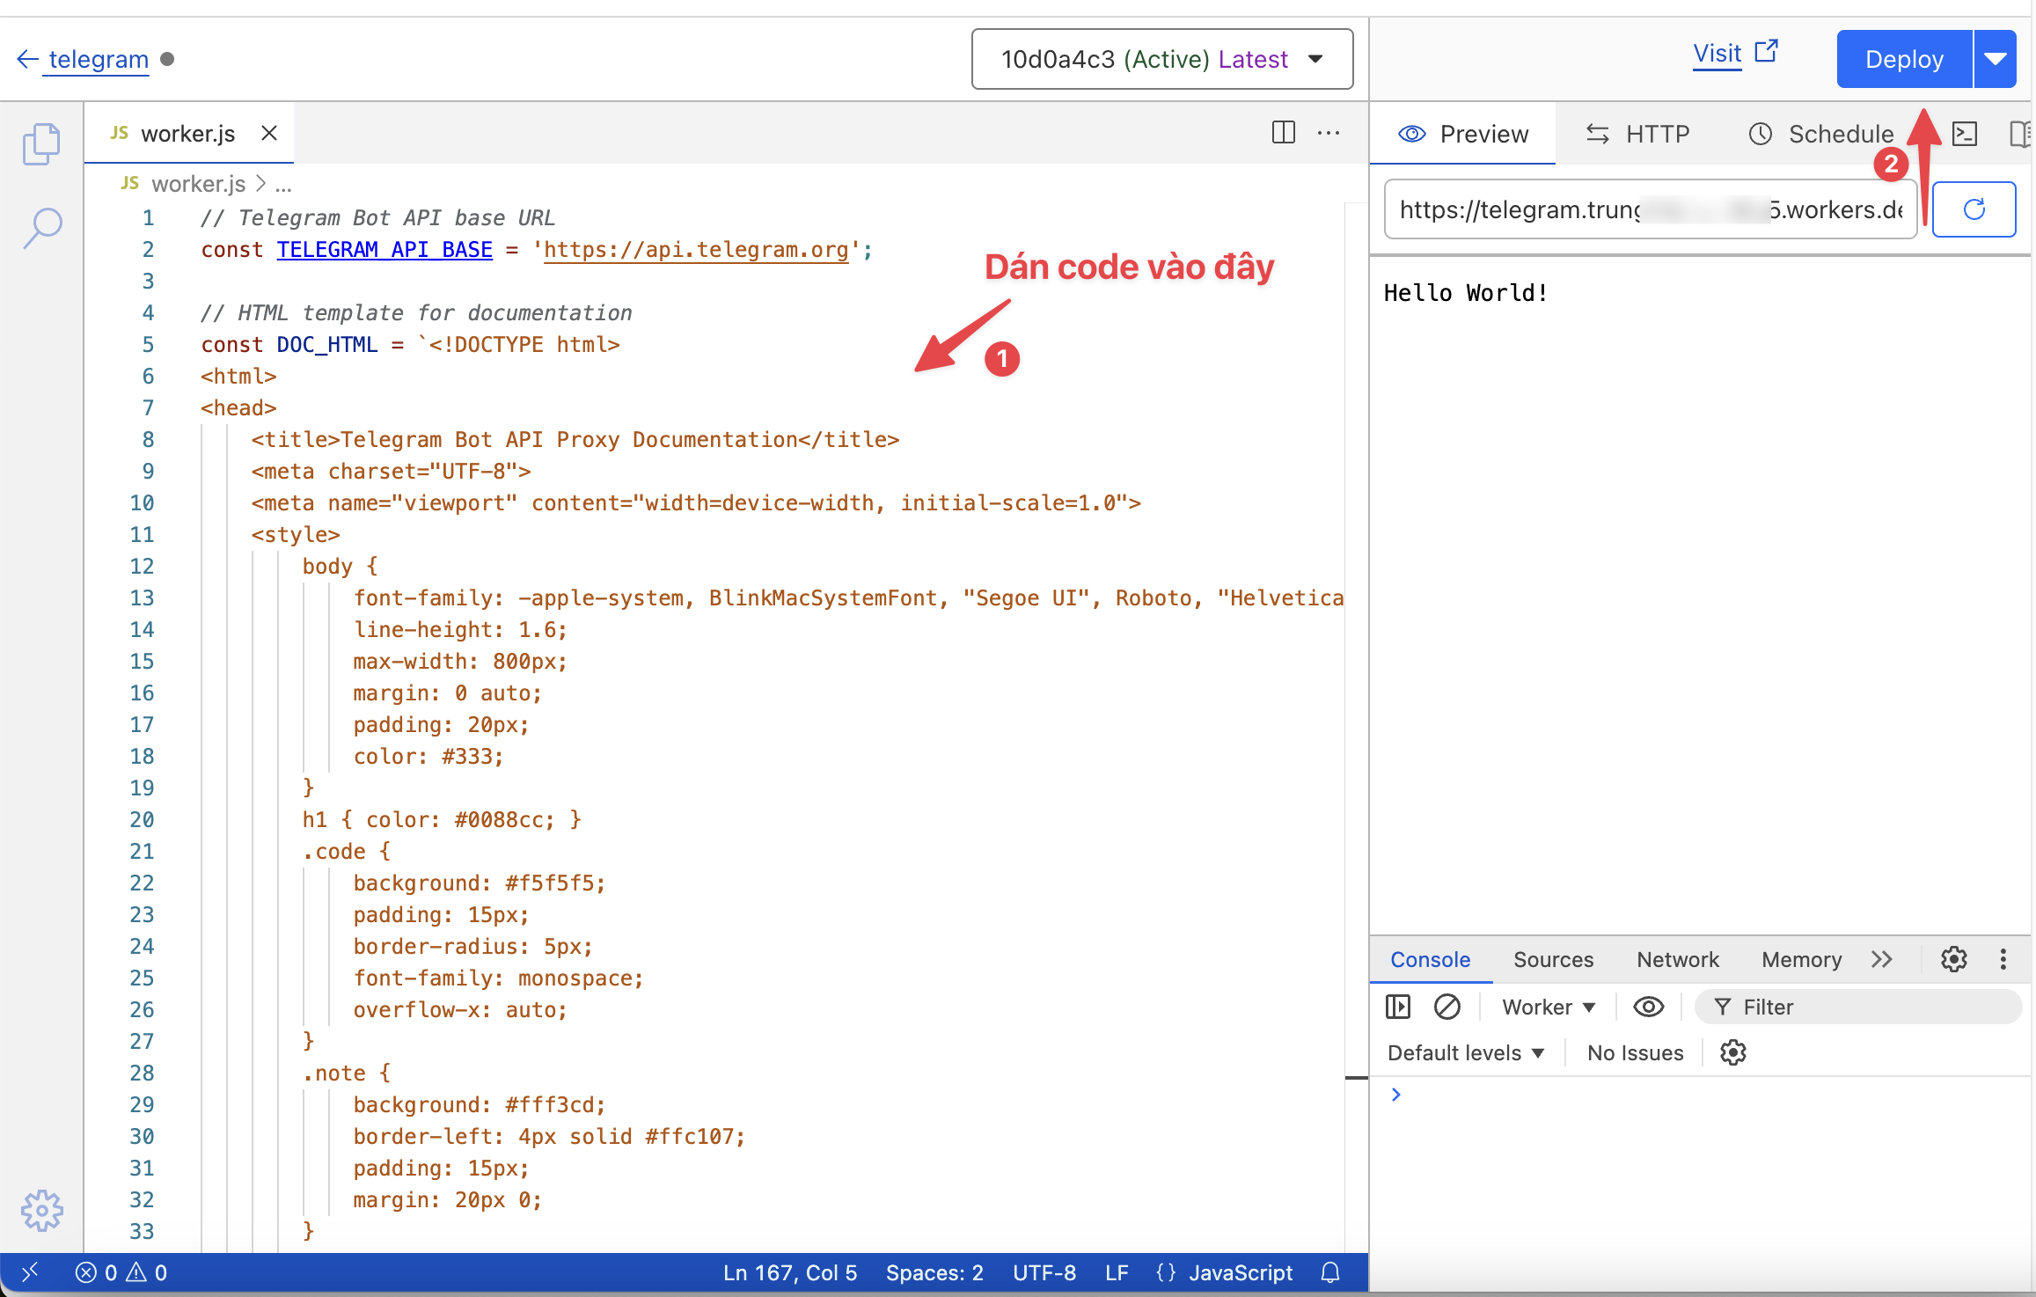Screen dimensions: 2036x1297
Task: Change Spaces: 2 indentation setting
Action: (934, 1272)
